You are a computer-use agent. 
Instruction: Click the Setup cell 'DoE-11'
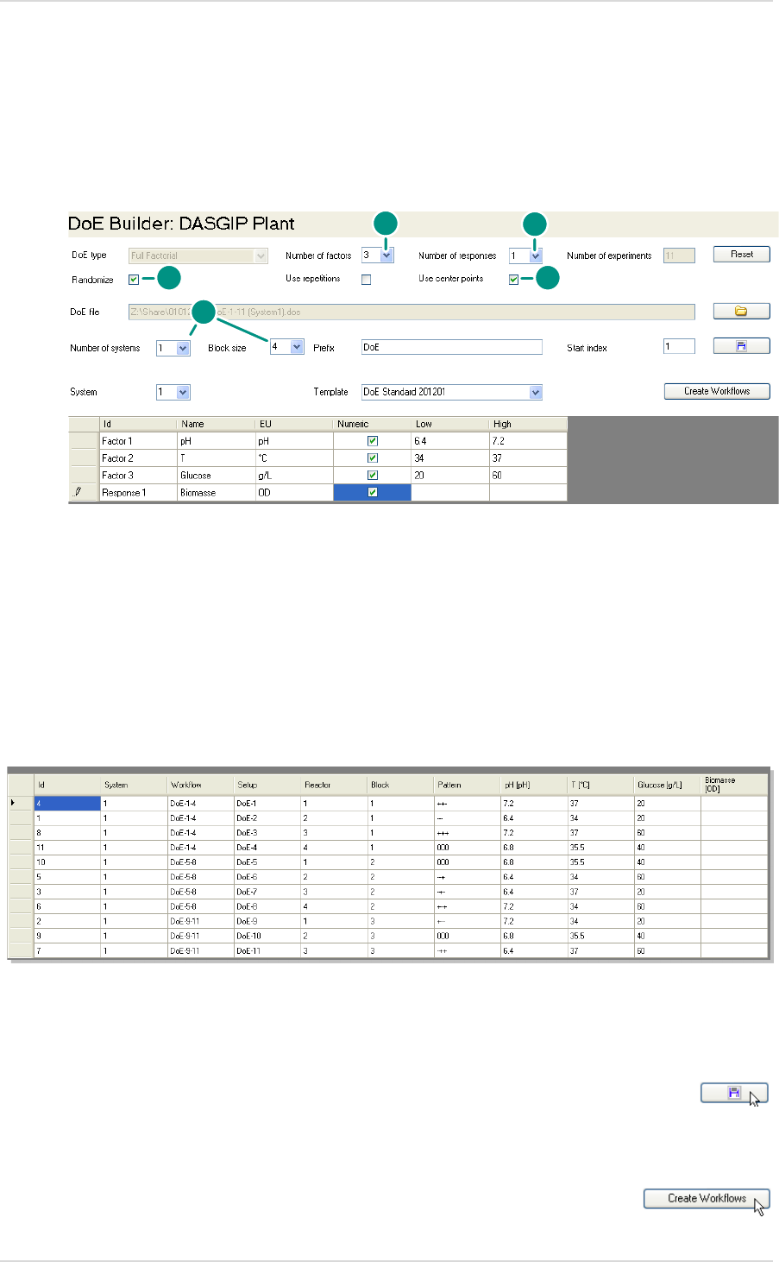[x=267, y=950]
